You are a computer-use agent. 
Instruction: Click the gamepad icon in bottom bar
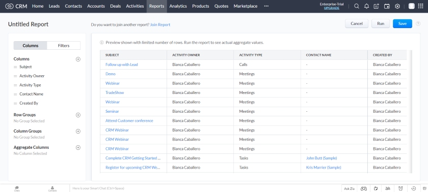(x=364, y=188)
